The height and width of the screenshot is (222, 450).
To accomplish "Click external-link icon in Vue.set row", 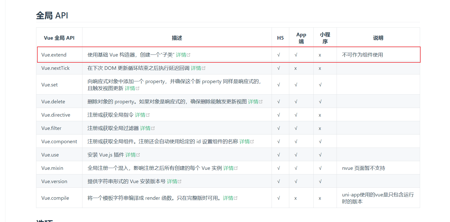I will 137,88.
